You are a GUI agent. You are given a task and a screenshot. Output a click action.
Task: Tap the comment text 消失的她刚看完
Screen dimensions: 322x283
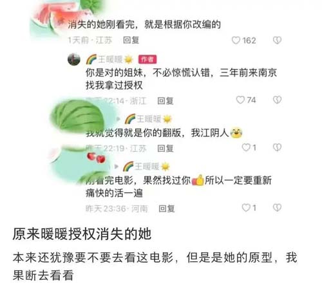click(x=102, y=24)
